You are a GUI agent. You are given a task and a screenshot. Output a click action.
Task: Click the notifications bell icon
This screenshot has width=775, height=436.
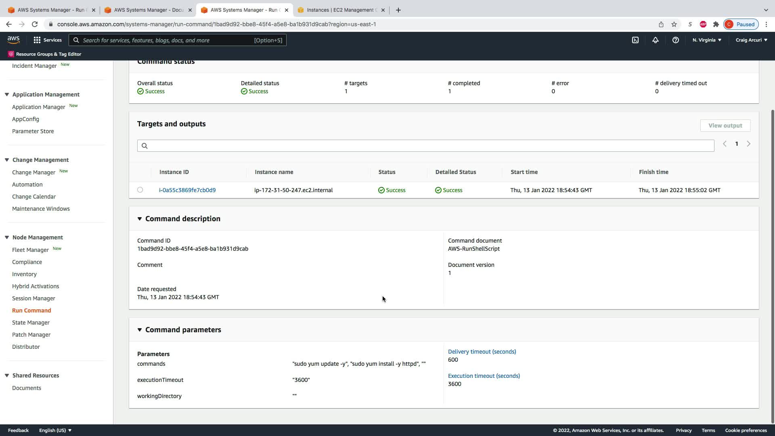656,40
